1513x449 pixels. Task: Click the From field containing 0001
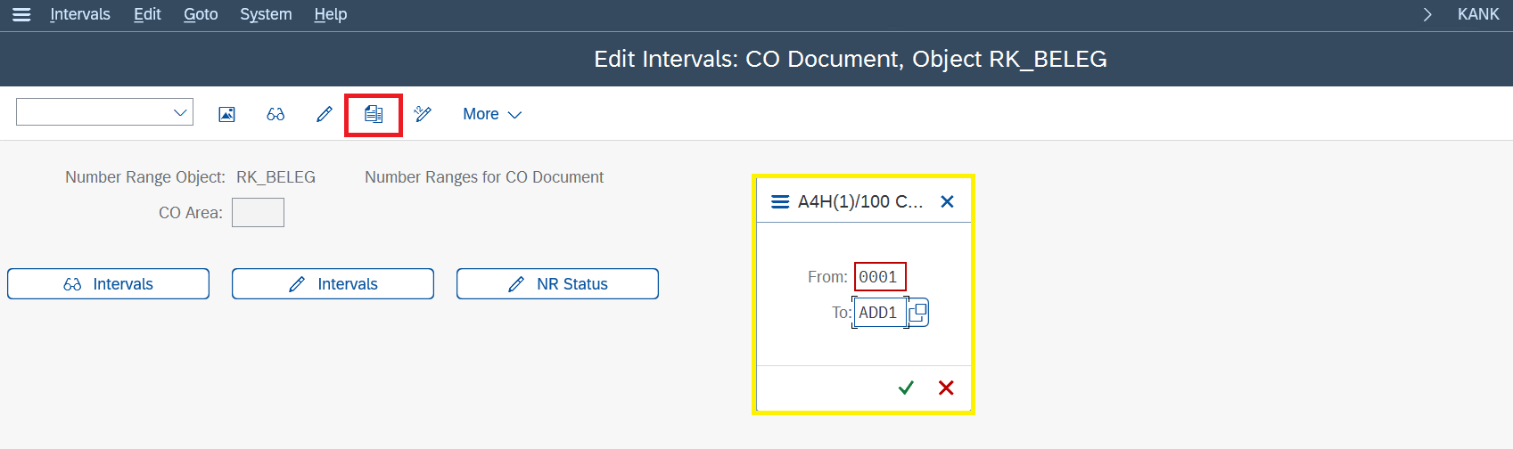(880, 277)
